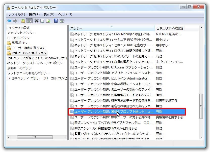Select ユーザー権利の割り当て folder in tree

(x=29, y=48)
